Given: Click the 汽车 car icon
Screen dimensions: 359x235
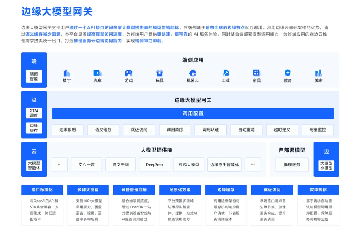Looking at the screenshot, I should (98, 73).
